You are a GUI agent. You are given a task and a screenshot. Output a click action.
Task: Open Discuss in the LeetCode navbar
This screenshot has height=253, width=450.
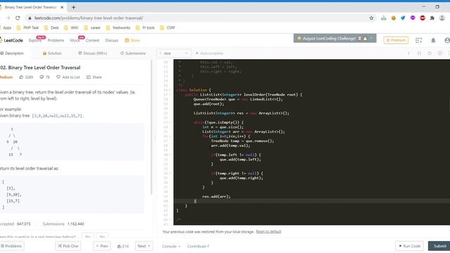[x=112, y=41]
